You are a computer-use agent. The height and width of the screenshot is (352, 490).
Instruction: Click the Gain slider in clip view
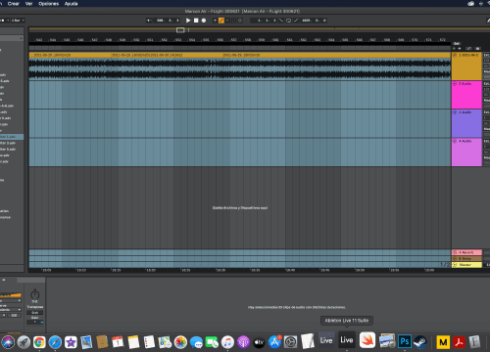35,322
